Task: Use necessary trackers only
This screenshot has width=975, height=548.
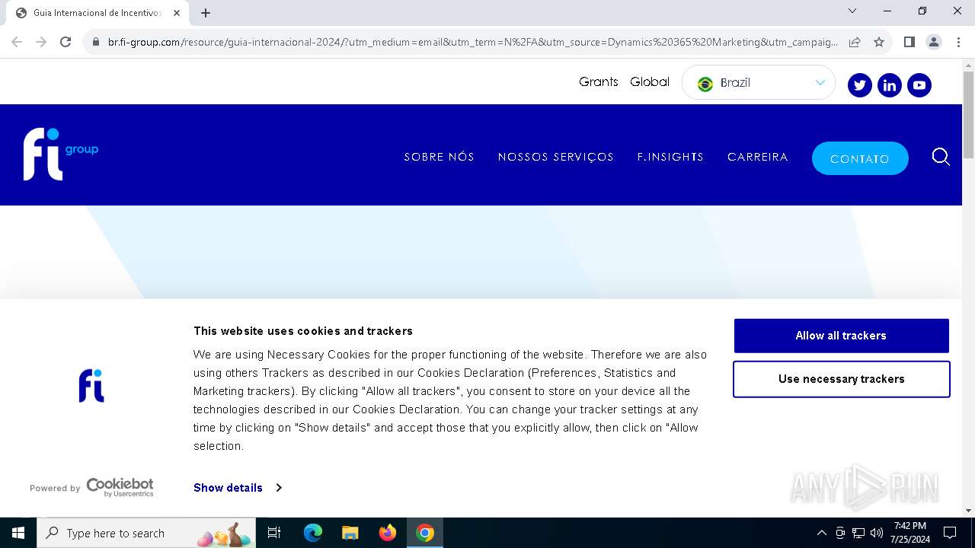Action: 841,379
